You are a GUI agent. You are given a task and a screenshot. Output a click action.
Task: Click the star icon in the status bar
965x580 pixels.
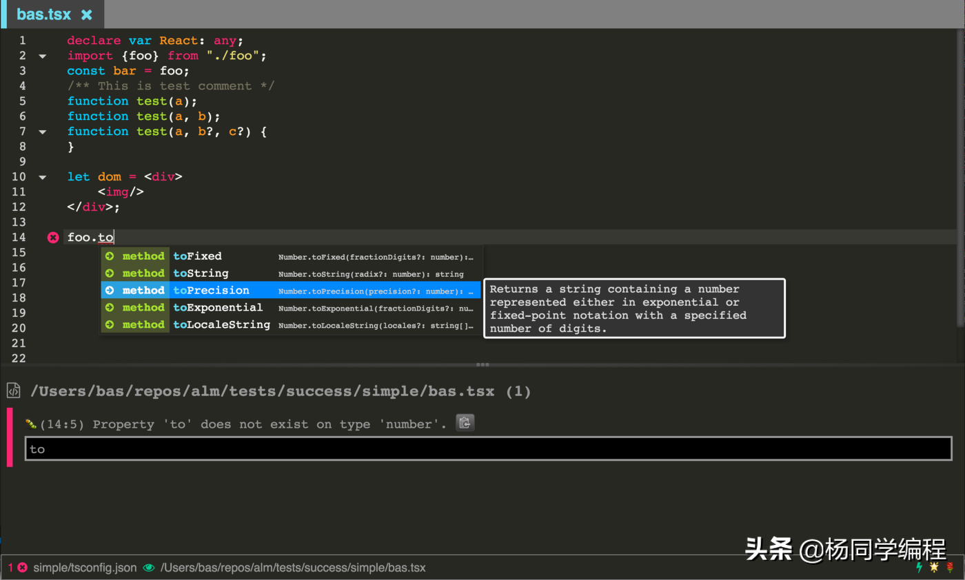point(933,567)
